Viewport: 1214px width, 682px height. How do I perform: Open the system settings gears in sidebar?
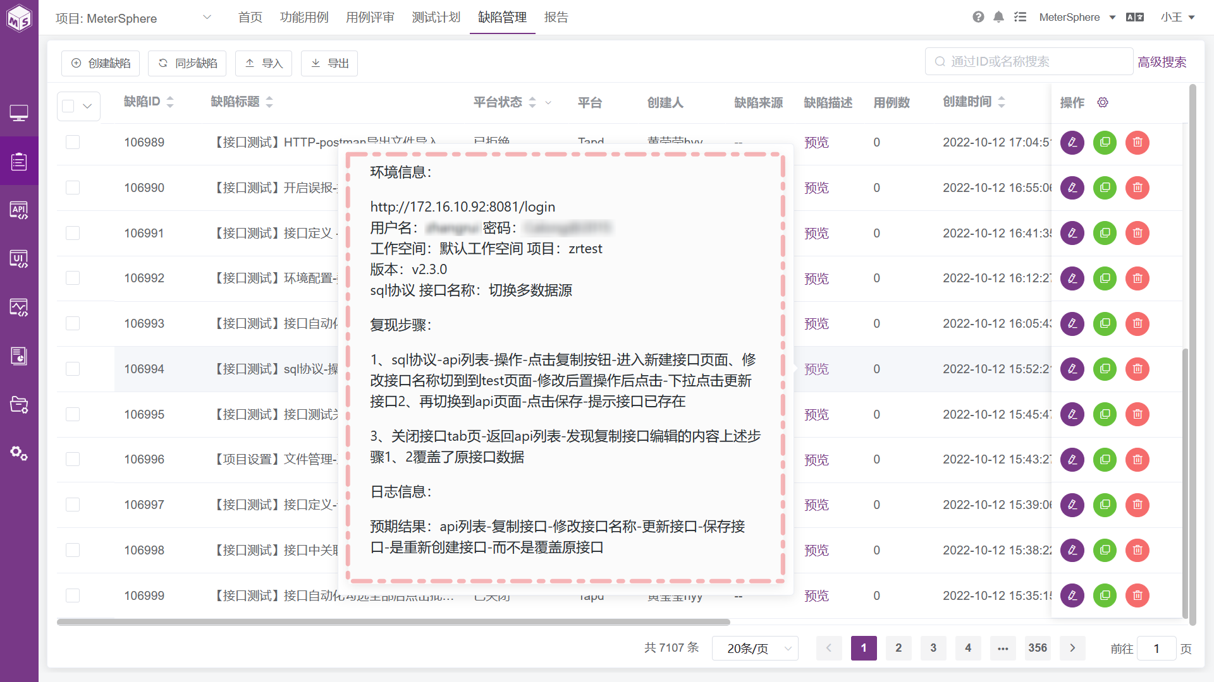pos(19,453)
